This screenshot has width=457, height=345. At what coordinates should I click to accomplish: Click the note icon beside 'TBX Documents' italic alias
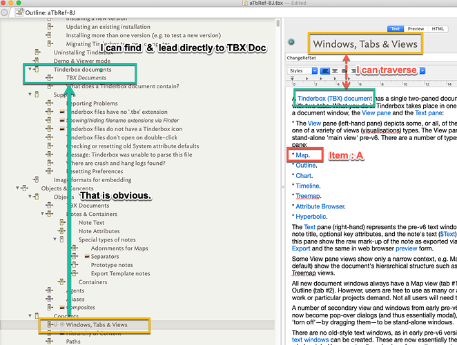(49, 77)
